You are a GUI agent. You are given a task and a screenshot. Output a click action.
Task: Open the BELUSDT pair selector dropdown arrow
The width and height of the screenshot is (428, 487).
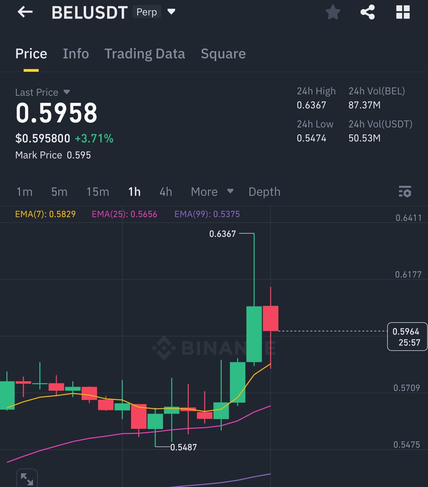(171, 12)
